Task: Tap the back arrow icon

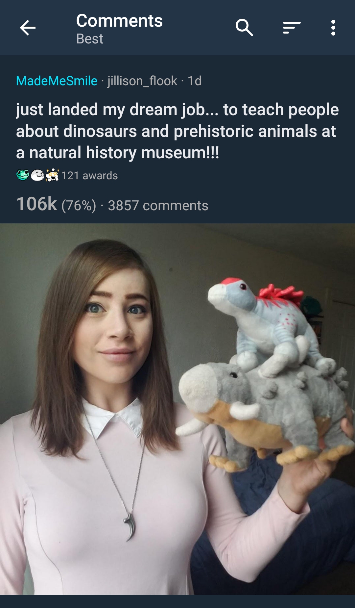Action: [x=28, y=28]
